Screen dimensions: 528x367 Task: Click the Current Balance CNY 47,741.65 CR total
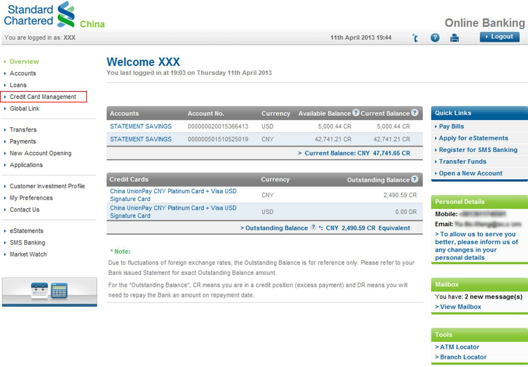354,153
